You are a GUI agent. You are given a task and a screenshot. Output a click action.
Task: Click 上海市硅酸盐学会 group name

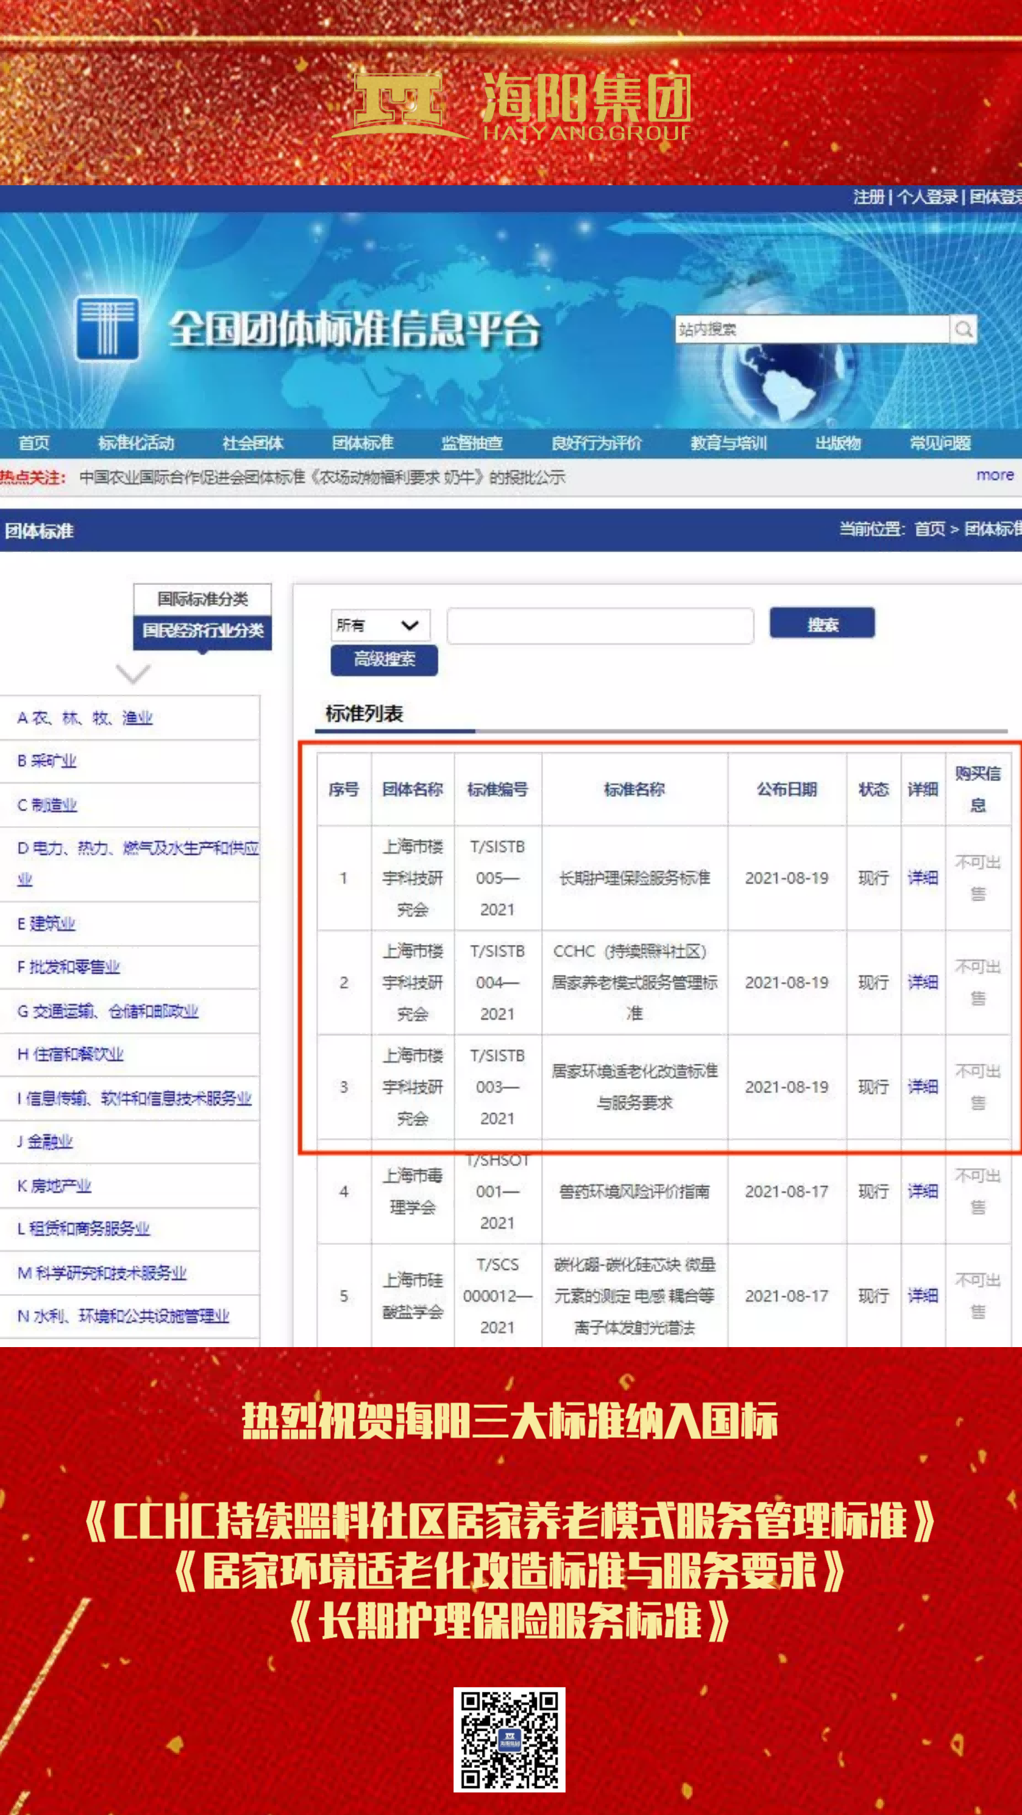pyautogui.click(x=413, y=1296)
